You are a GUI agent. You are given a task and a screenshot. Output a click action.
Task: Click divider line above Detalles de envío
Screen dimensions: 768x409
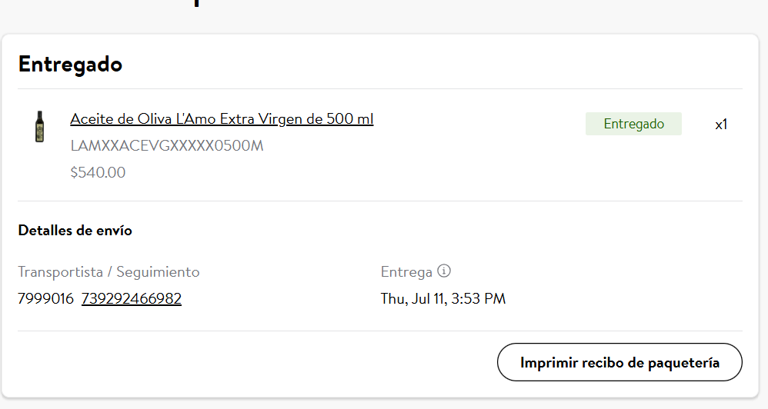coord(380,201)
